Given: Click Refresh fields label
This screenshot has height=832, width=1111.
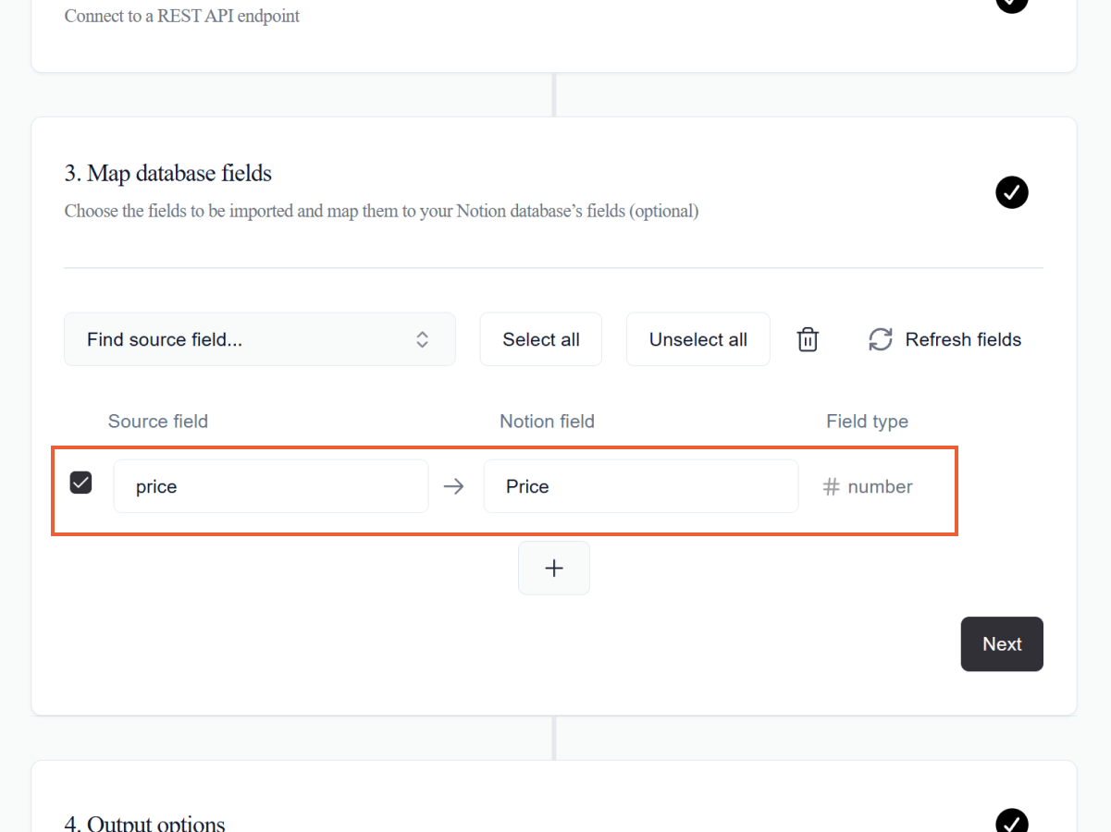Looking at the screenshot, I should coord(963,339).
